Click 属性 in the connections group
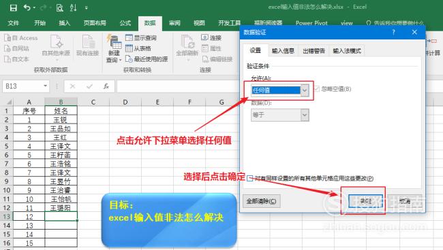443x250 pixels. coord(211,48)
